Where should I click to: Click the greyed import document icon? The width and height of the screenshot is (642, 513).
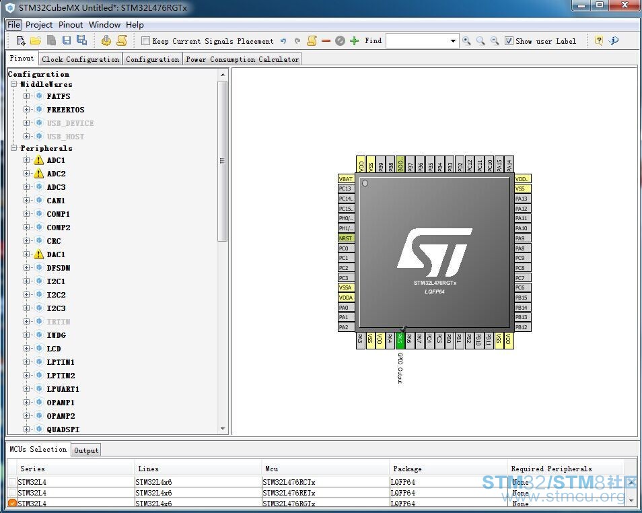click(51, 40)
